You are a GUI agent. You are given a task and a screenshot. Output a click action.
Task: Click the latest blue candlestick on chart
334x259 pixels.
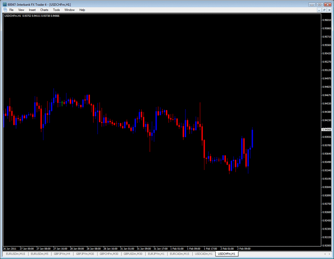[x=253, y=139]
